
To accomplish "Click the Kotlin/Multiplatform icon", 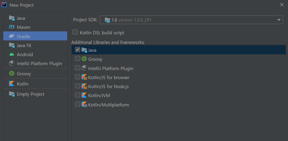I will tap(84, 104).
